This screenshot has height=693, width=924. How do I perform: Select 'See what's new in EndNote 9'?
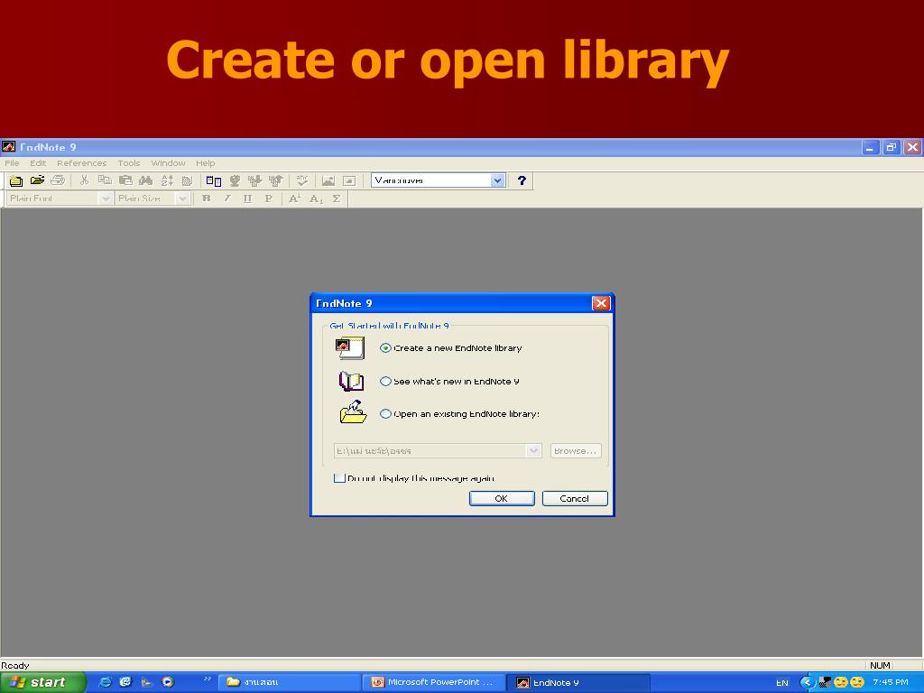[386, 382]
